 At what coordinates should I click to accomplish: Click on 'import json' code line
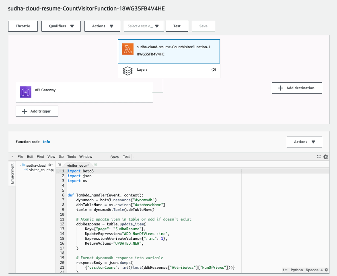80,176
